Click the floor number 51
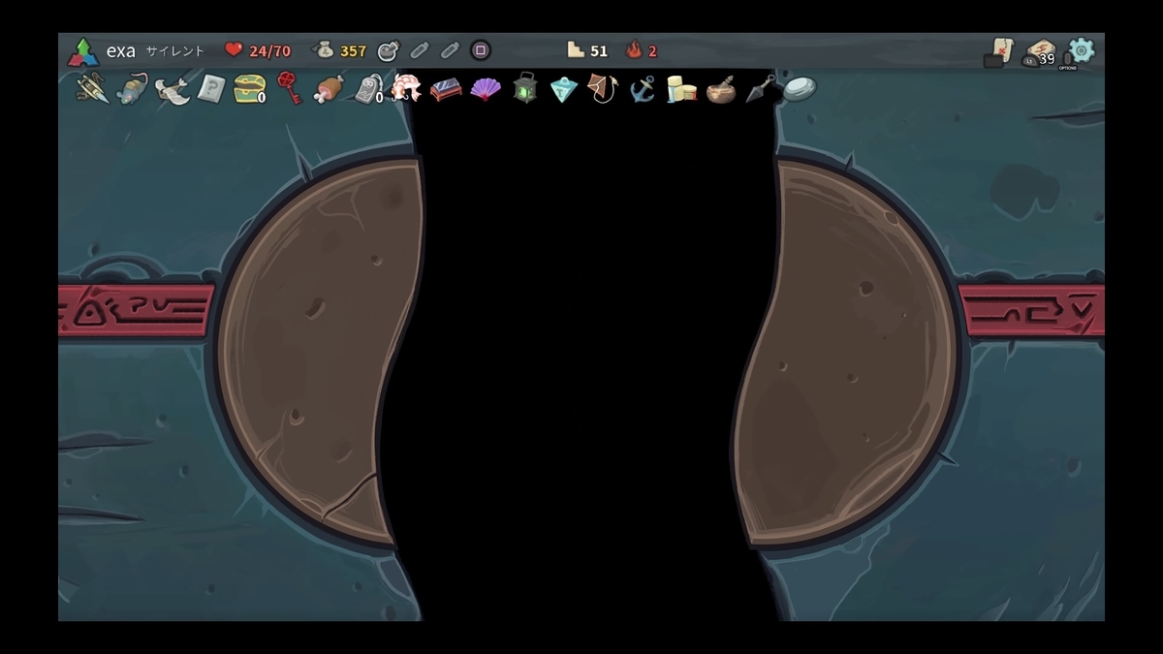This screenshot has height=654, width=1163. (599, 51)
